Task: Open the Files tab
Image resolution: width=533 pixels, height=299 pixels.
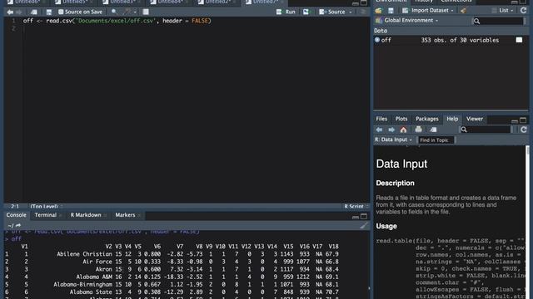Action: pyautogui.click(x=381, y=119)
